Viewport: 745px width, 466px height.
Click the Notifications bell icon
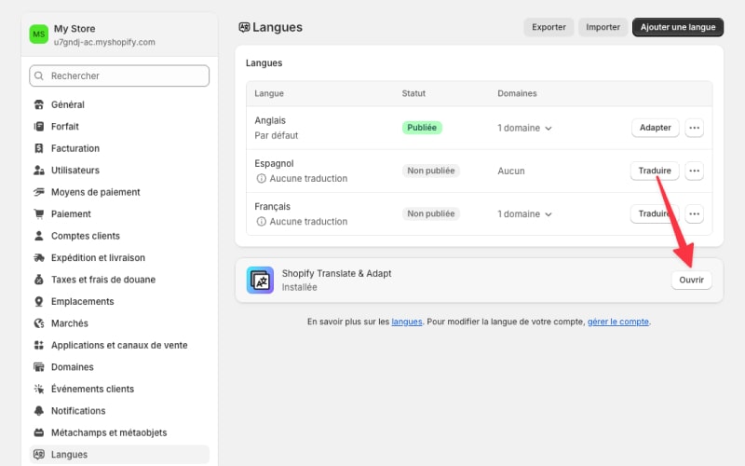coord(39,411)
